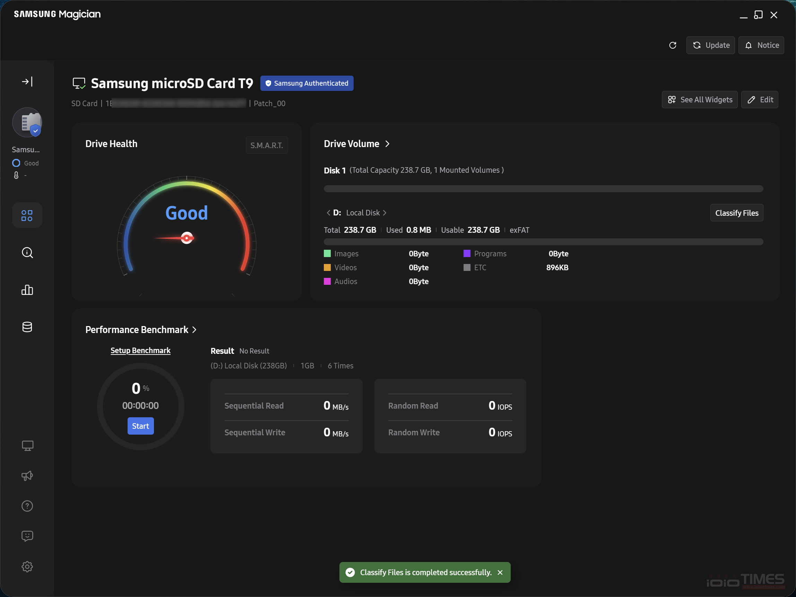This screenshot has width=796, height=597.
Task: Expand the sidebar with the arrow icon
Action: (27, 82)
